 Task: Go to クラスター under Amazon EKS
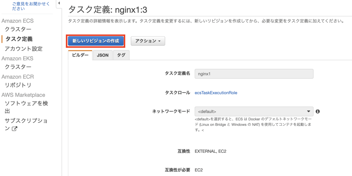click(x=18, y=67)
